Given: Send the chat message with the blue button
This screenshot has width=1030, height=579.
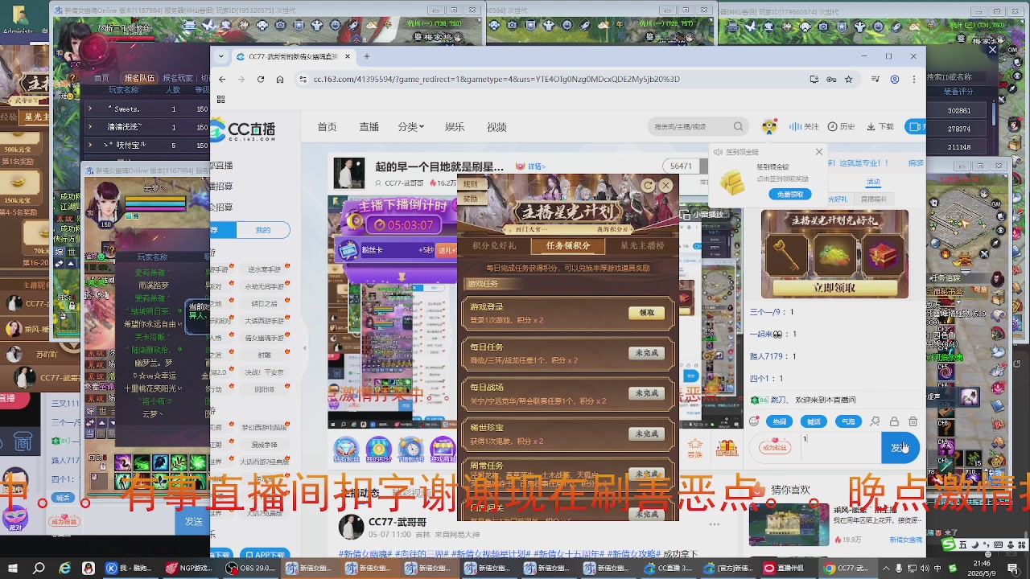Looking at the screenshot, I should (900, 448).
